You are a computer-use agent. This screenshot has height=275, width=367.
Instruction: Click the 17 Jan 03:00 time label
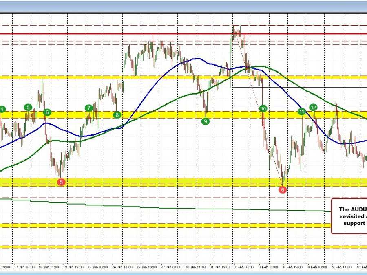(x=24, y=267)
